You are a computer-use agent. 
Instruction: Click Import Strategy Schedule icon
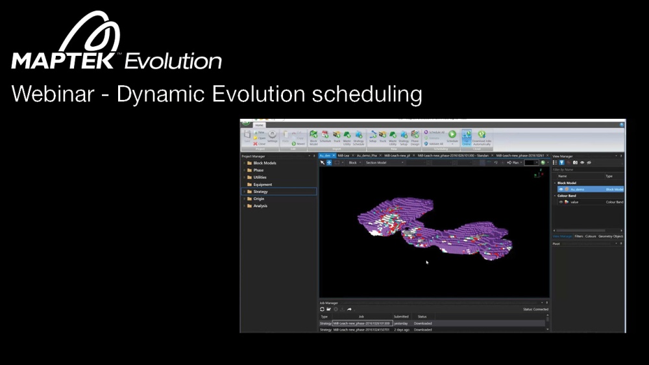pyautogui.click(x=358, y=138)
